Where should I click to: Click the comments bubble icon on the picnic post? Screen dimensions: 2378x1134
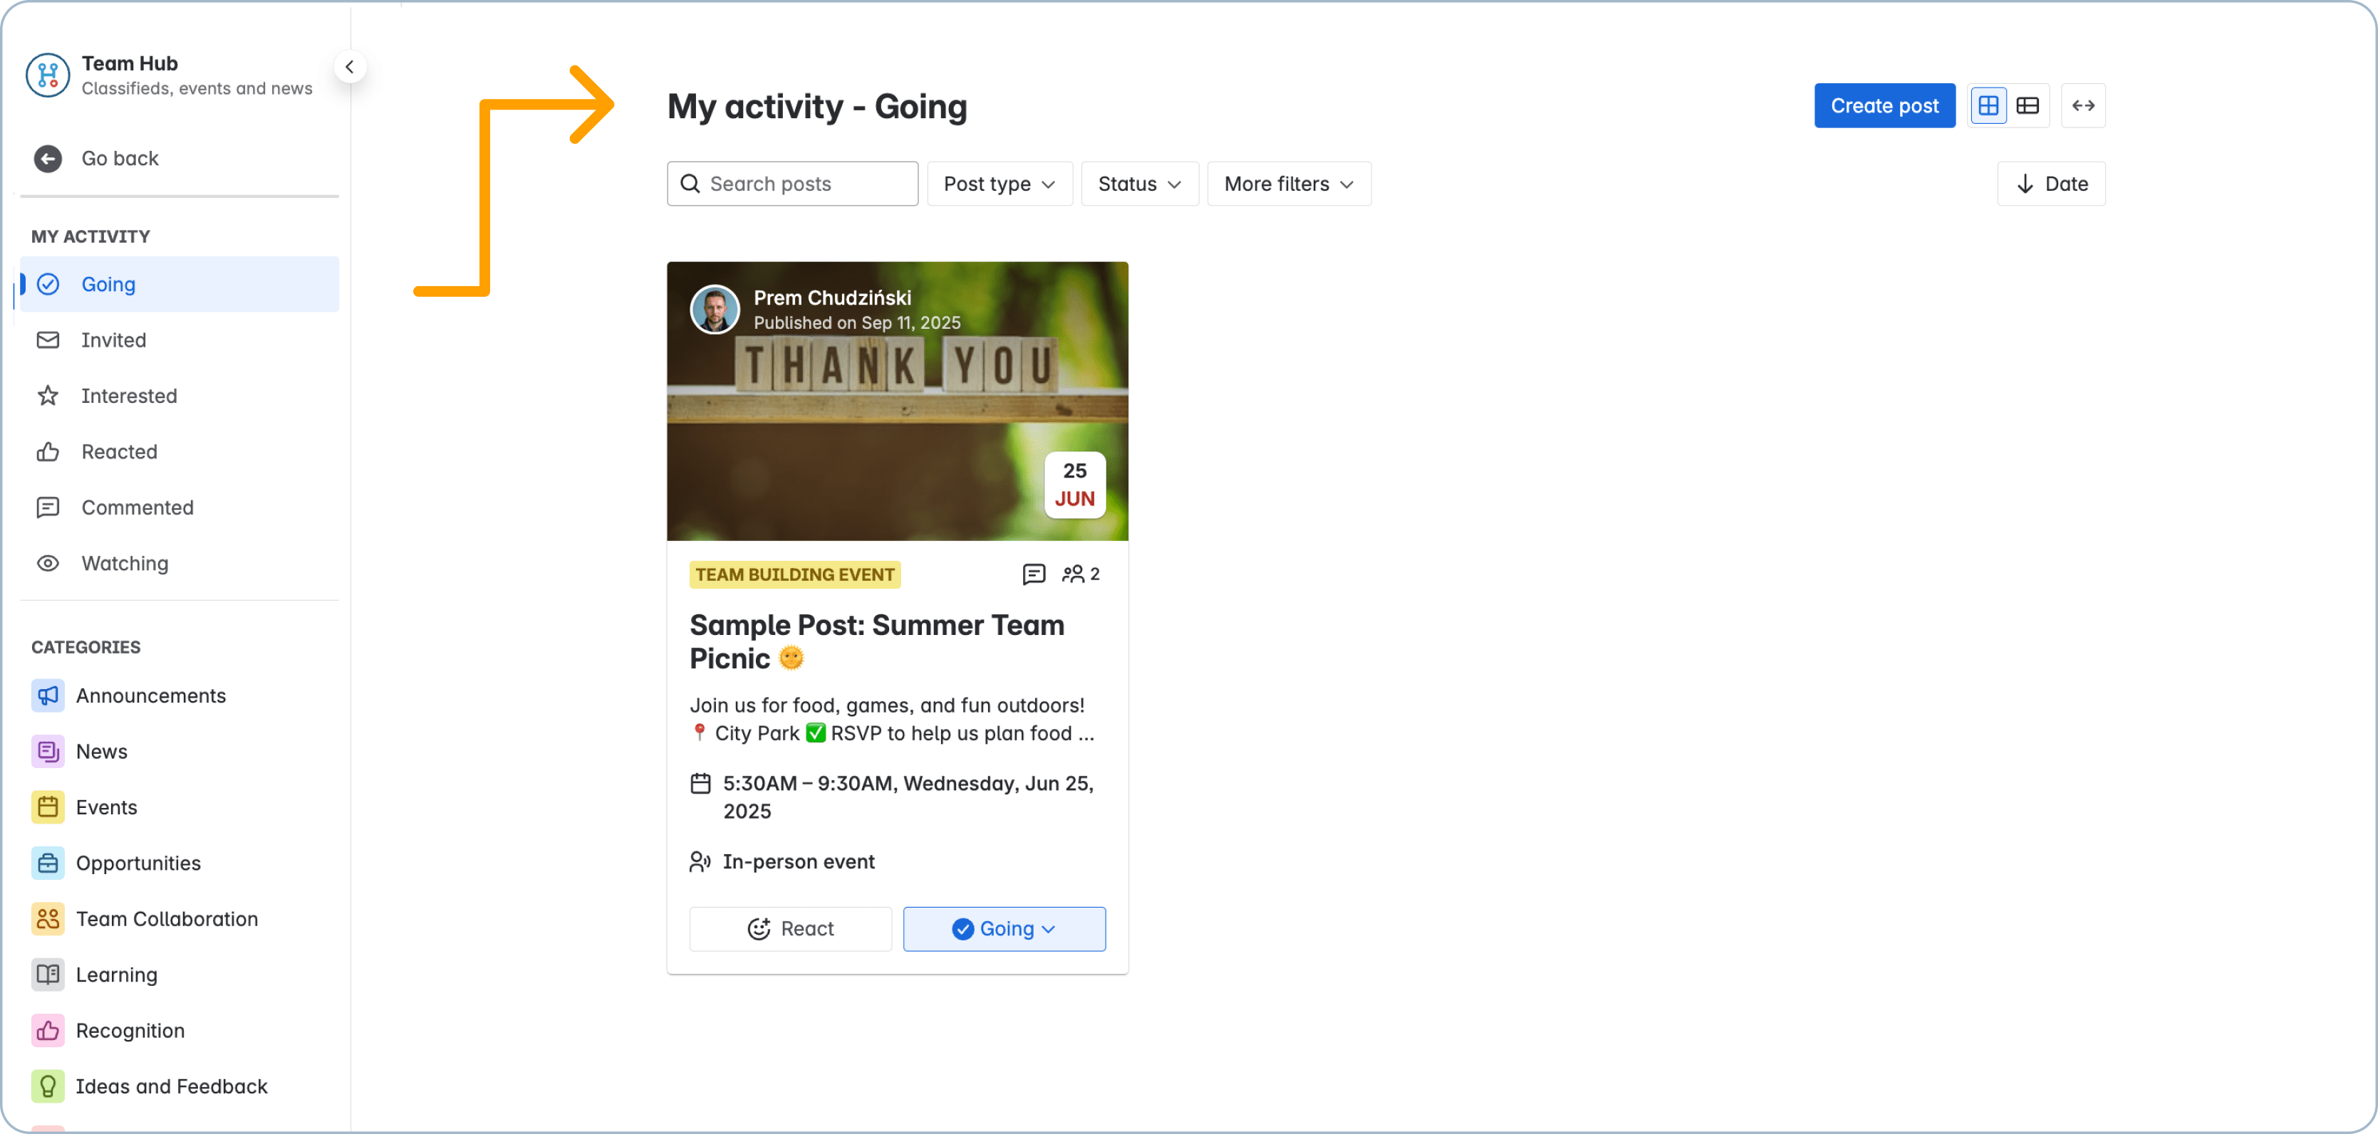[x=1034, y=574]
